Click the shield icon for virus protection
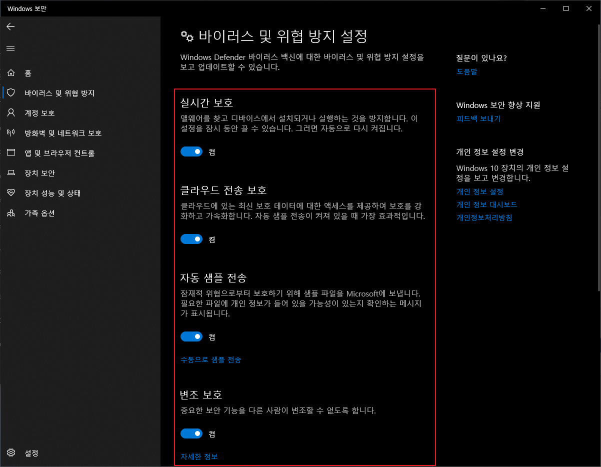 tap(11, 93)
